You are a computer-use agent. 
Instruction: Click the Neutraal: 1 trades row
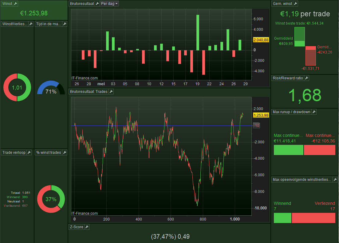pyautogui.click(x=16, y=201)
